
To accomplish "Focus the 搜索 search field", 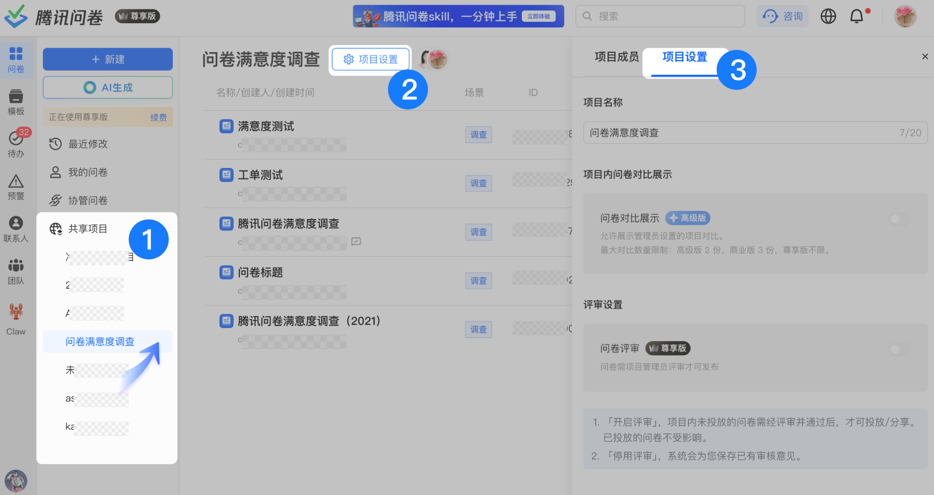I will coord(660,17).
